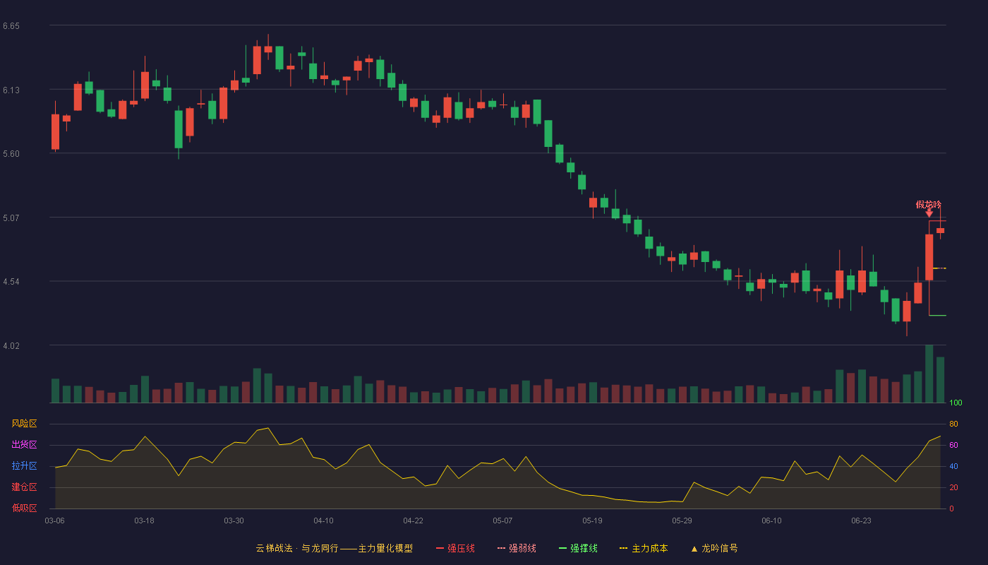Click the 5.07 price axis label
This screenshot has width=988, height=565.
point(11,218)
